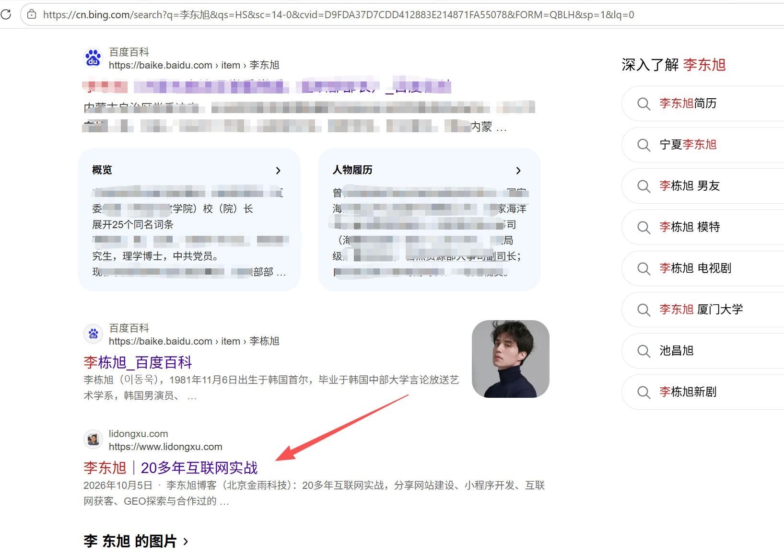Image resolution: width=784 pixels, height=555 pixels.
Task: Open the 李栋旭_百度百科 result link
Action: coord(138,362)
